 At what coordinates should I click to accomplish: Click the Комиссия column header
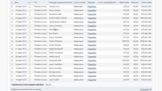coord(134,2)
